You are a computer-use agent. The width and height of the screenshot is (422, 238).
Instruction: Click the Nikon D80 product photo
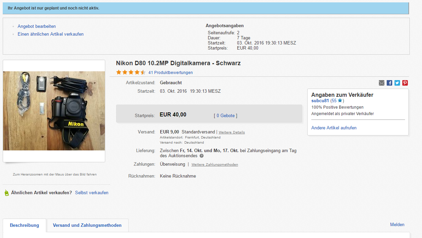pyautogui.click(x=54, y=111)
